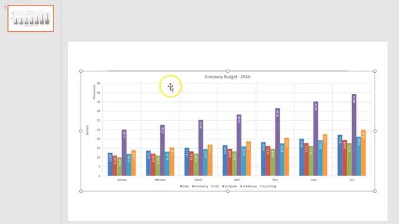This screenshot has width=399, height=224.
Task: Click the top-right chart resize handle
Action: (375, 71)
